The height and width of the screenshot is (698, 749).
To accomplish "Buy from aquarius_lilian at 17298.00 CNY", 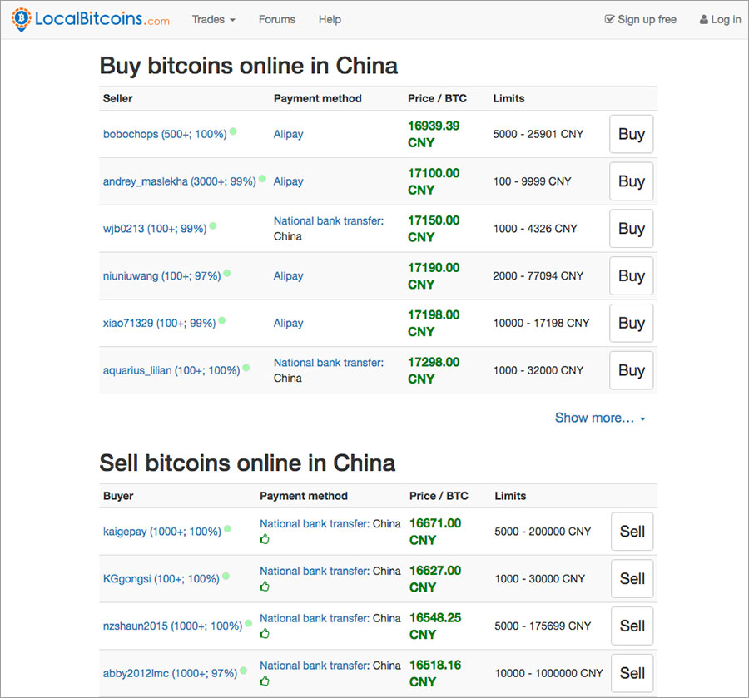I will 632,370.
